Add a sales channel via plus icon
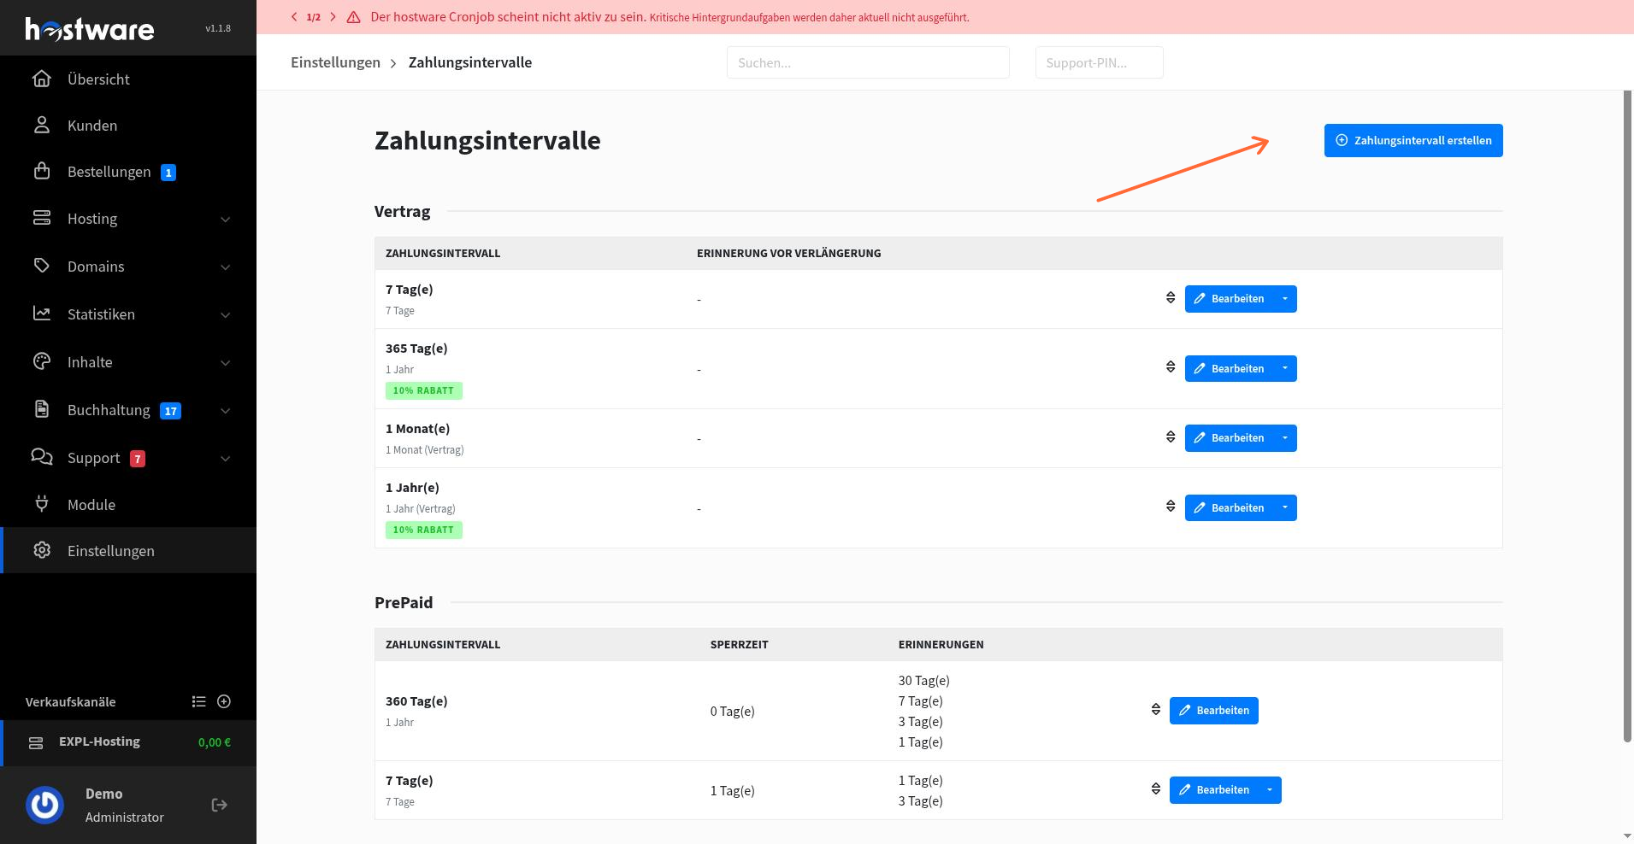The width and height of the screenshot is (1634, 844). (x=224, y=701)
